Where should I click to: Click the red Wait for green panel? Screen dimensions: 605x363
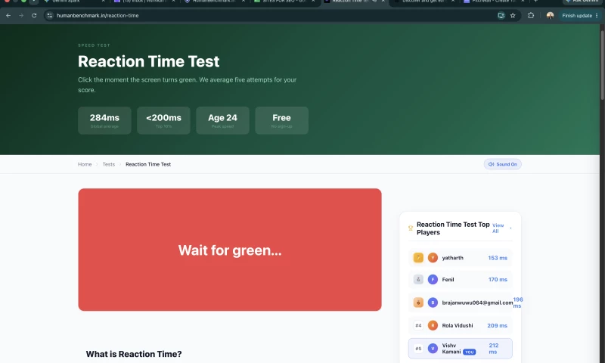tap(230, 250)
